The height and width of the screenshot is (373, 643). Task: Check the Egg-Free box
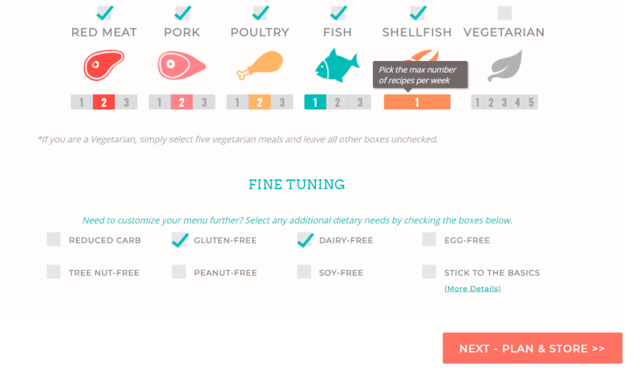(430, 239)
